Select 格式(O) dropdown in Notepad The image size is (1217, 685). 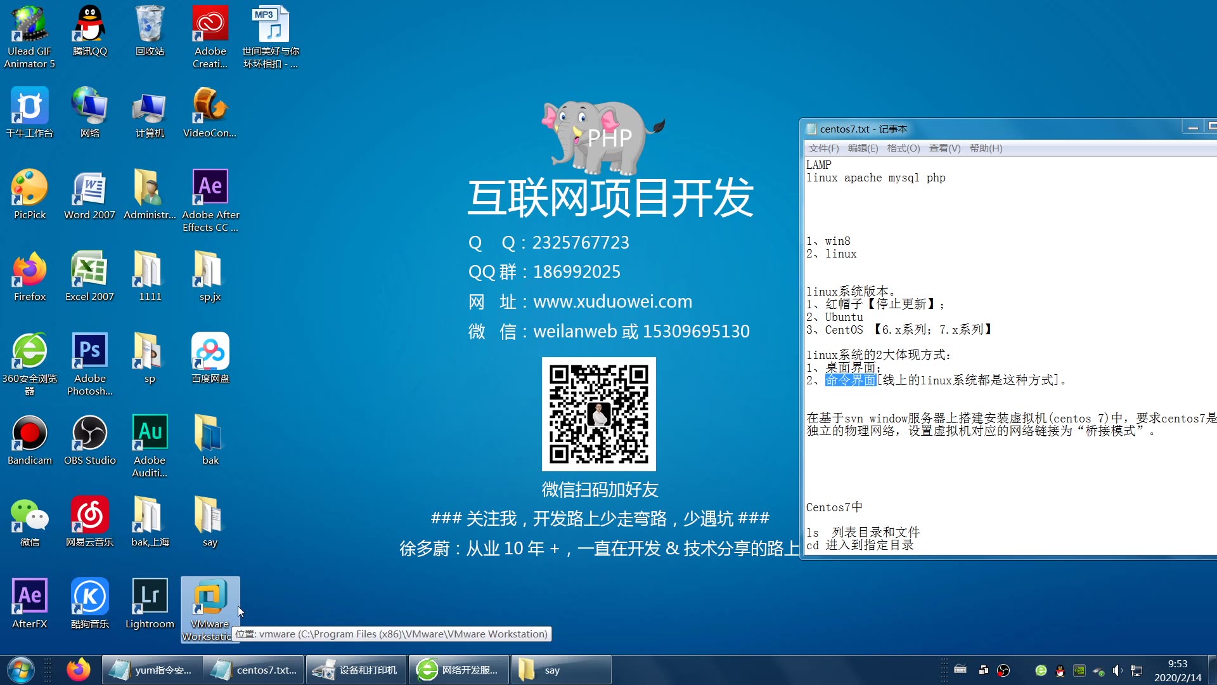[x=902, y=148]
